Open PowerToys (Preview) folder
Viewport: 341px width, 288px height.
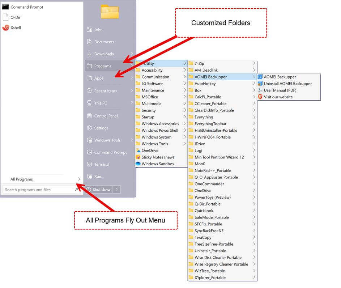coord(222,197)
